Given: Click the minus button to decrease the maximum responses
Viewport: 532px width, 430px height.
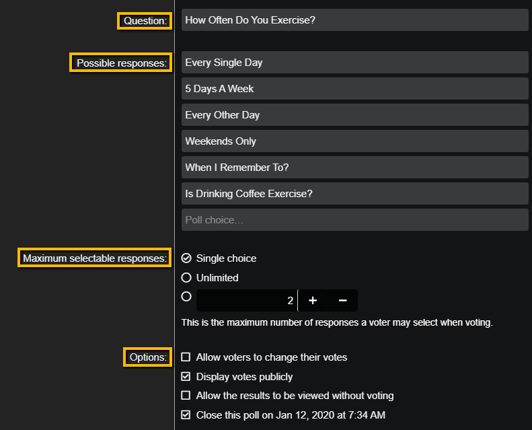Looking at the screenshot, I should pyautogui.click(x=342, y=300).
